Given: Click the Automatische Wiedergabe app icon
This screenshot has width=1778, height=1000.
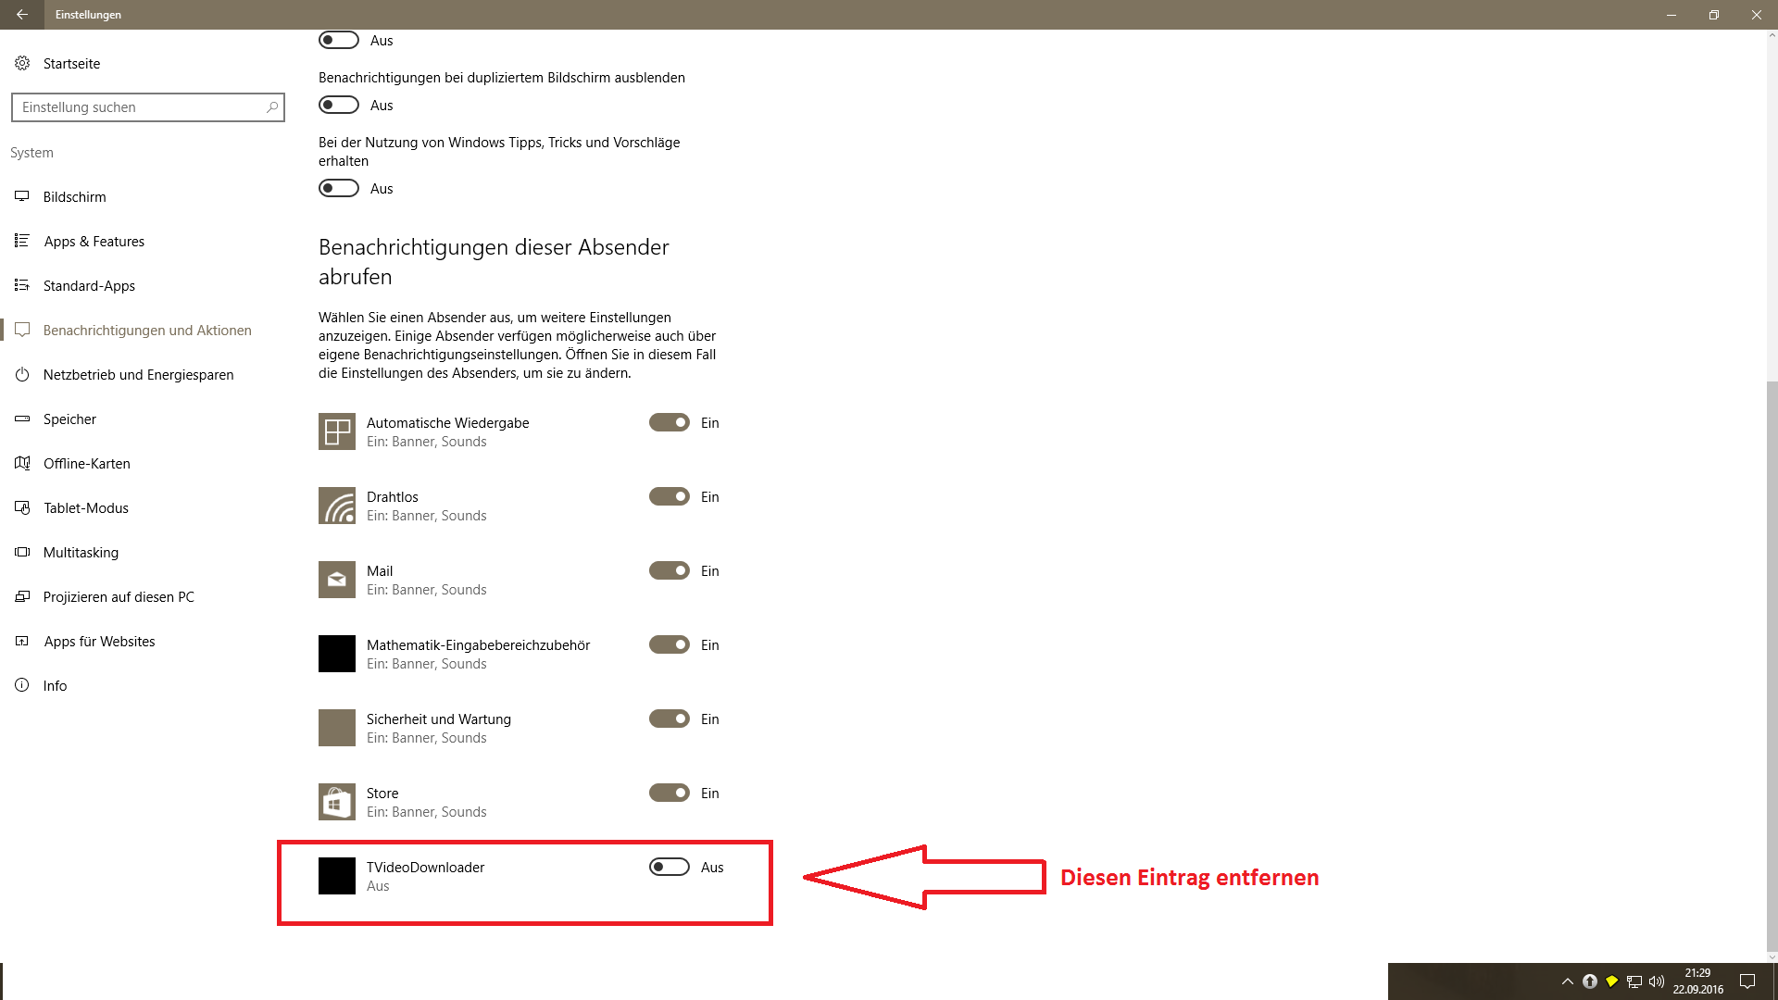Looking at the screenshot, I should (336, 431).
